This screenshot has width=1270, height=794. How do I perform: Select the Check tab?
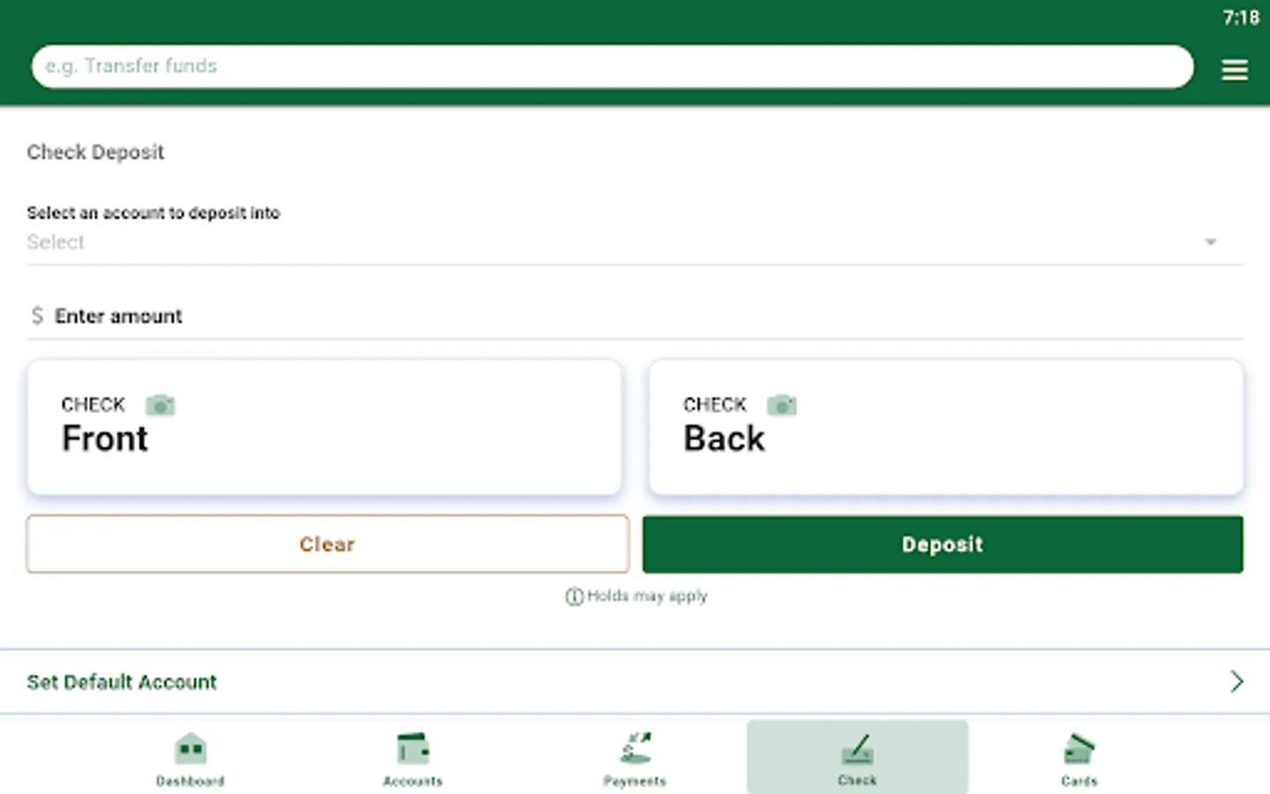point(857,757)
